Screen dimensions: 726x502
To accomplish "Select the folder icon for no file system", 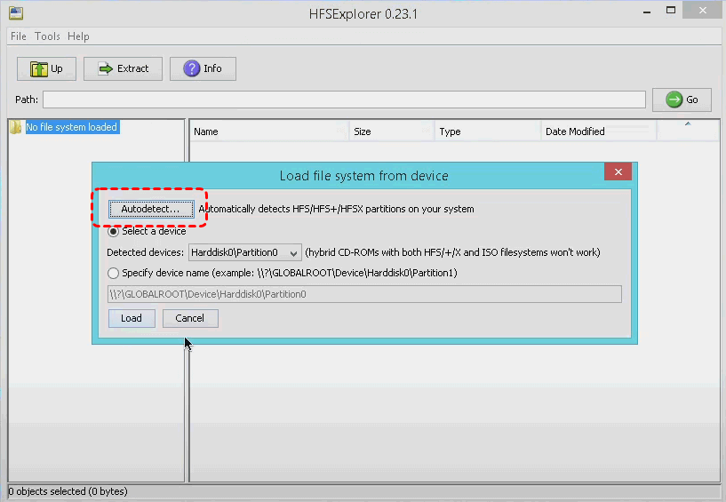I will click(15, 127).
